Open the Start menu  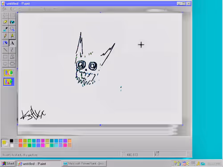[x=8, y=163]
